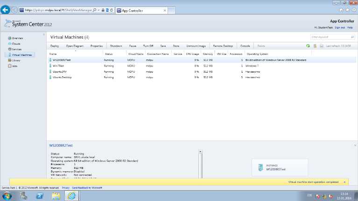The height and width of the screenshot is (201, 358).
Task: Collapse the sidebar using its top arrow
Action: (x=43, y=34)
